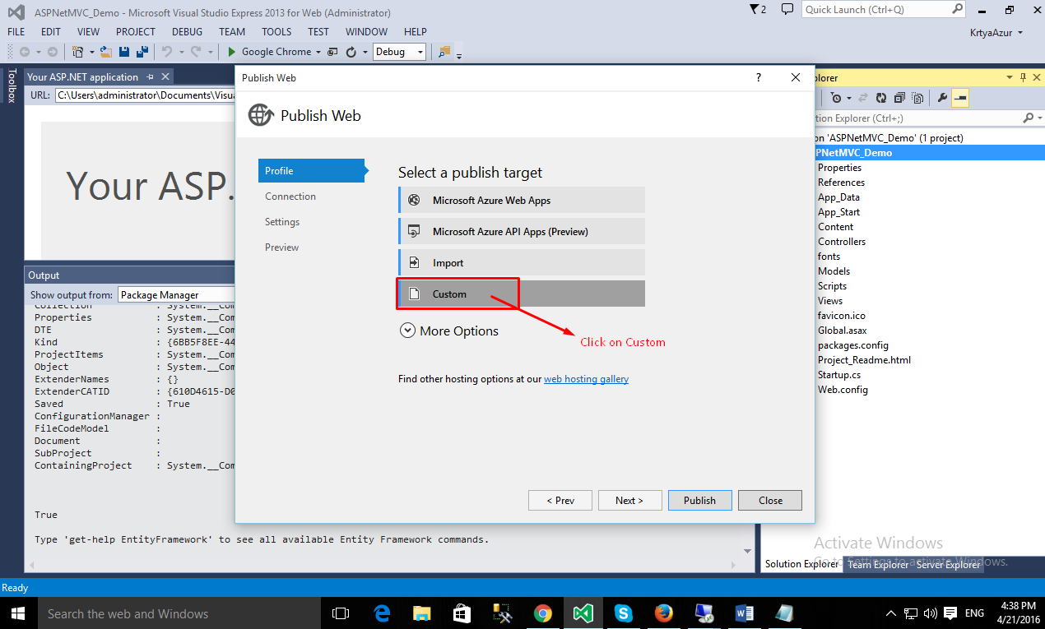Expand More Options in Publish Web

point(449,331)
